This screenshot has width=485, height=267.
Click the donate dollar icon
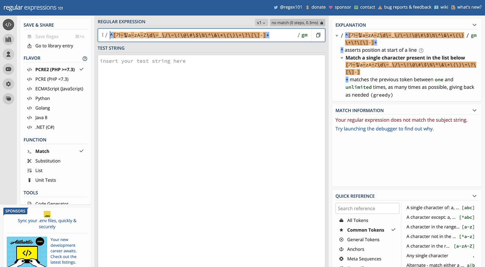[x=307, y=7]
